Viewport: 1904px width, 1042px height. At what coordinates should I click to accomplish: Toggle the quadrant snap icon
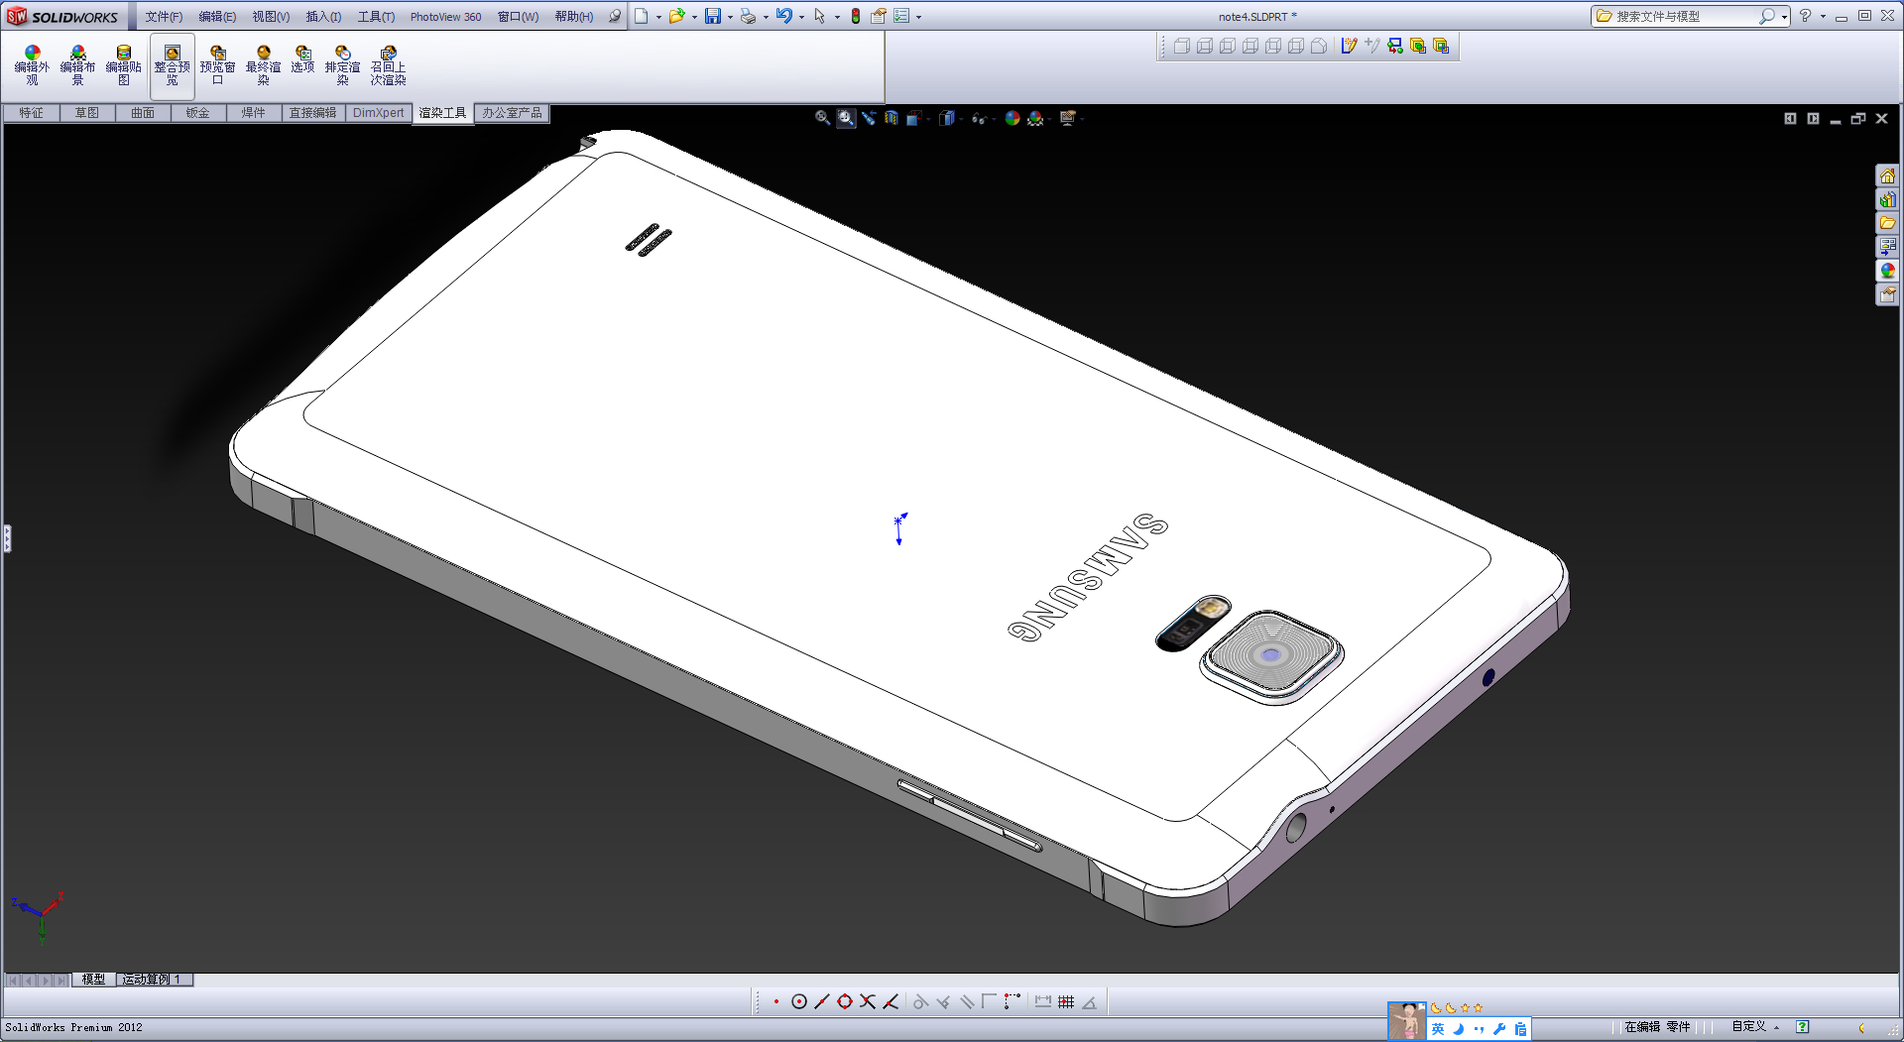tap(845, 1002)
